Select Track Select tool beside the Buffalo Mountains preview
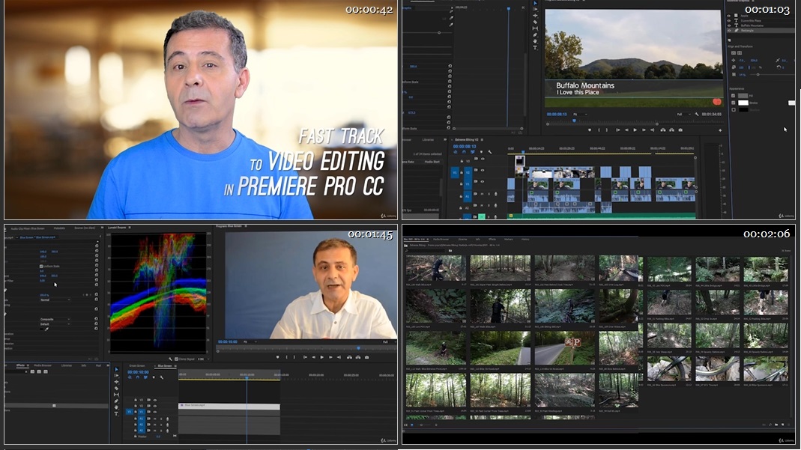 coord(535,9)
